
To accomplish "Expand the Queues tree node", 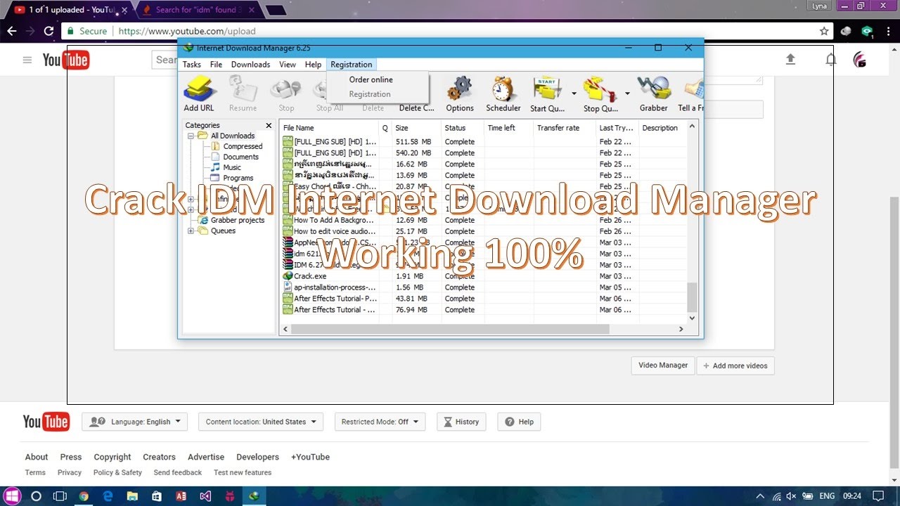I will click(x=191, y=231).
